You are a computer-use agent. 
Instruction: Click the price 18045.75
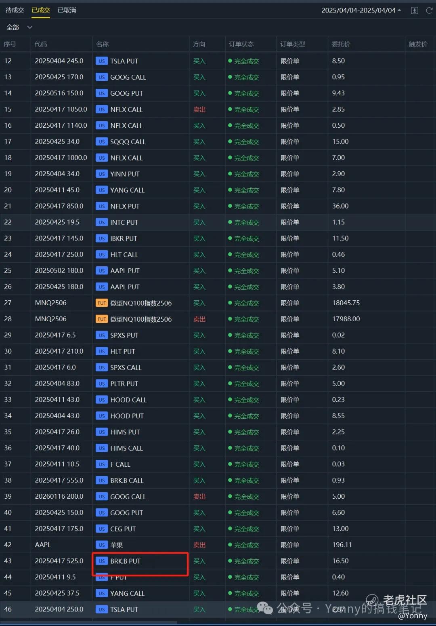tap(346, 303)
